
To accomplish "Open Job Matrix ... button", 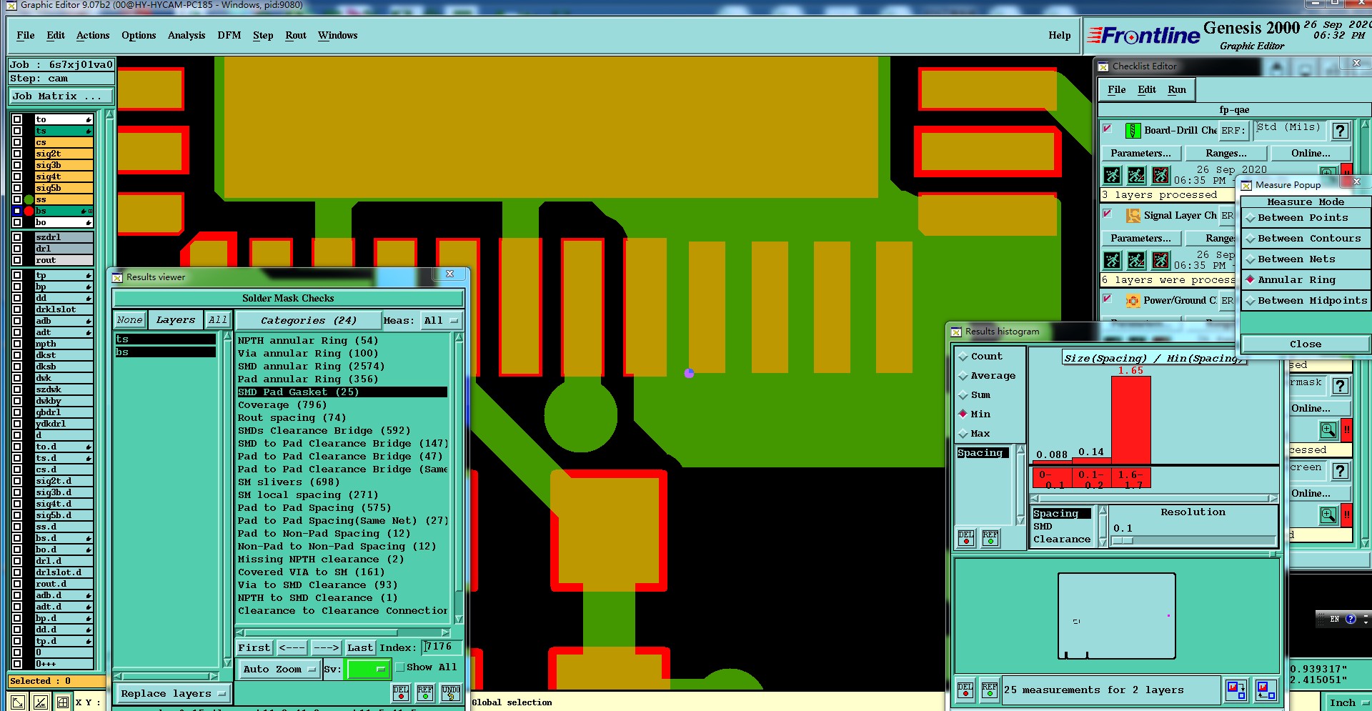I will pyautogui.click(x=61, y=96).
